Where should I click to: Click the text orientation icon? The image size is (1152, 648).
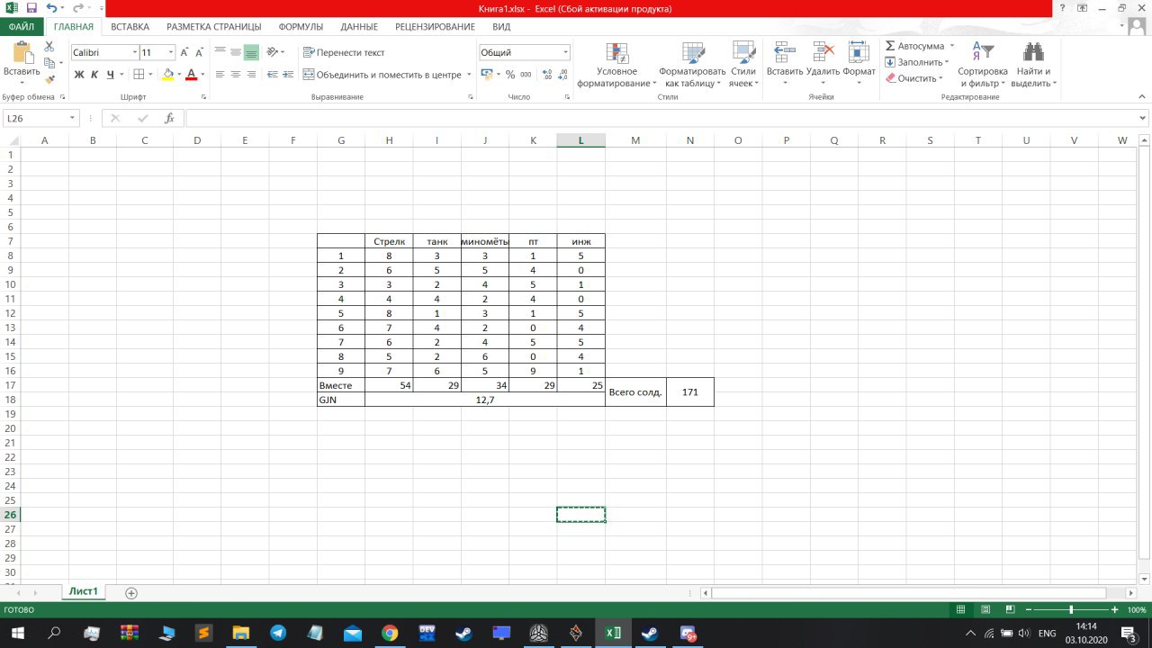(x=274, y=52)
